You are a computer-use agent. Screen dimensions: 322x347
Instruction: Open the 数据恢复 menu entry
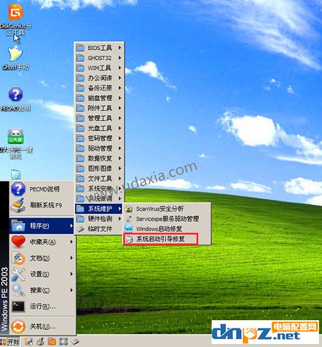point(99,159)
